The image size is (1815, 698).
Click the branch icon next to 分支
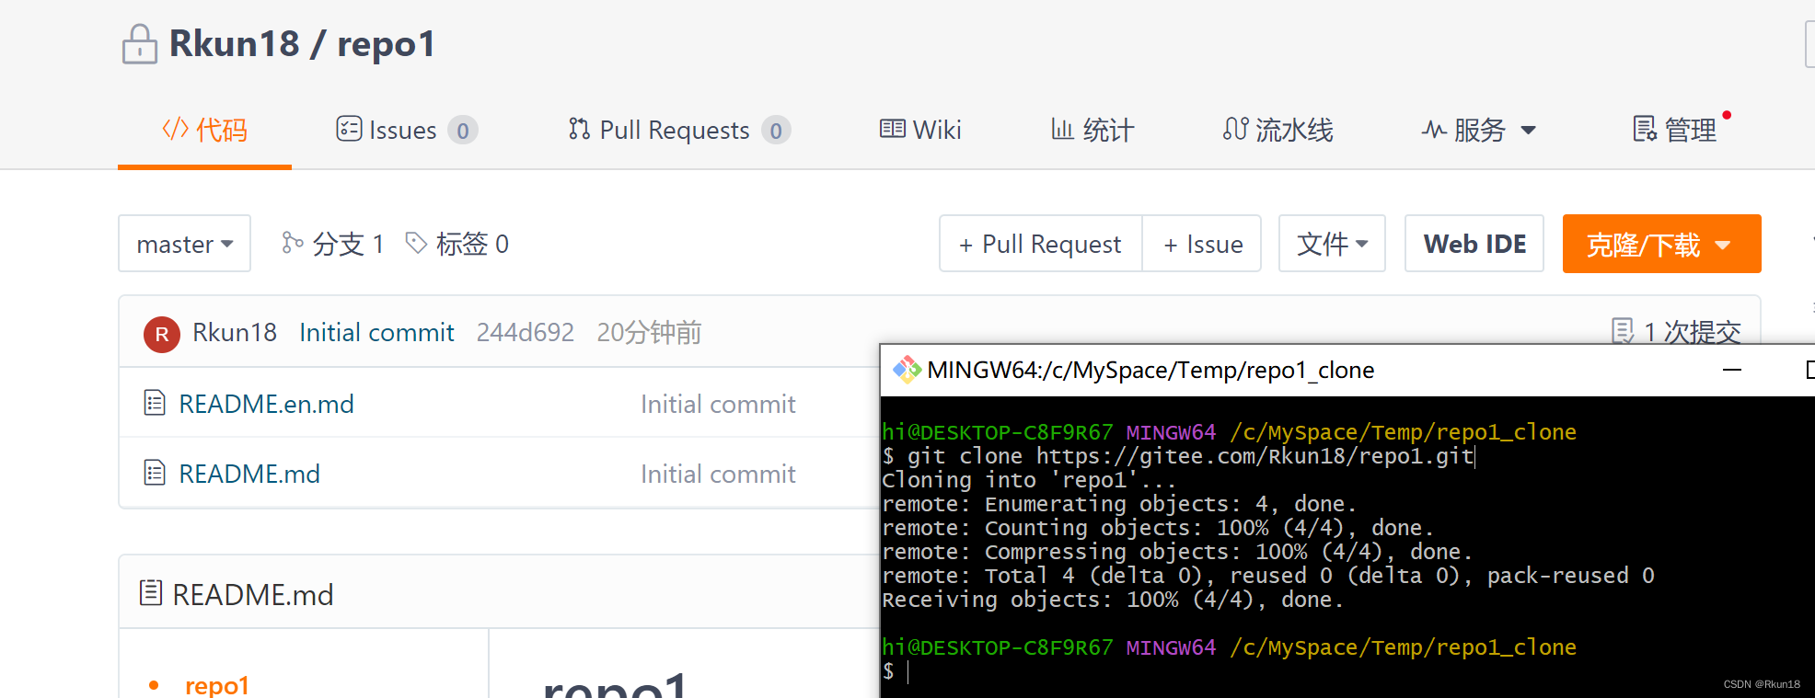click(293, 243)
